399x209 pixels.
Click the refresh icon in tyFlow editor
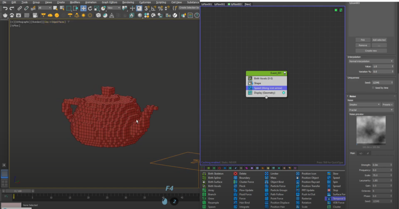point(341,10)
